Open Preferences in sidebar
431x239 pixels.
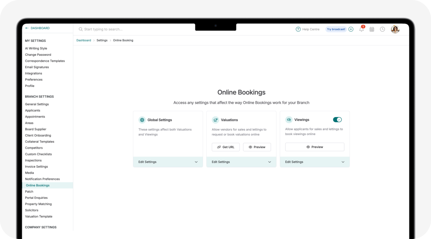pyautogui.click(x=34, y=80)
